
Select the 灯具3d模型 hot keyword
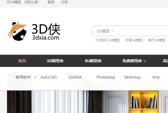click(134, 40)
